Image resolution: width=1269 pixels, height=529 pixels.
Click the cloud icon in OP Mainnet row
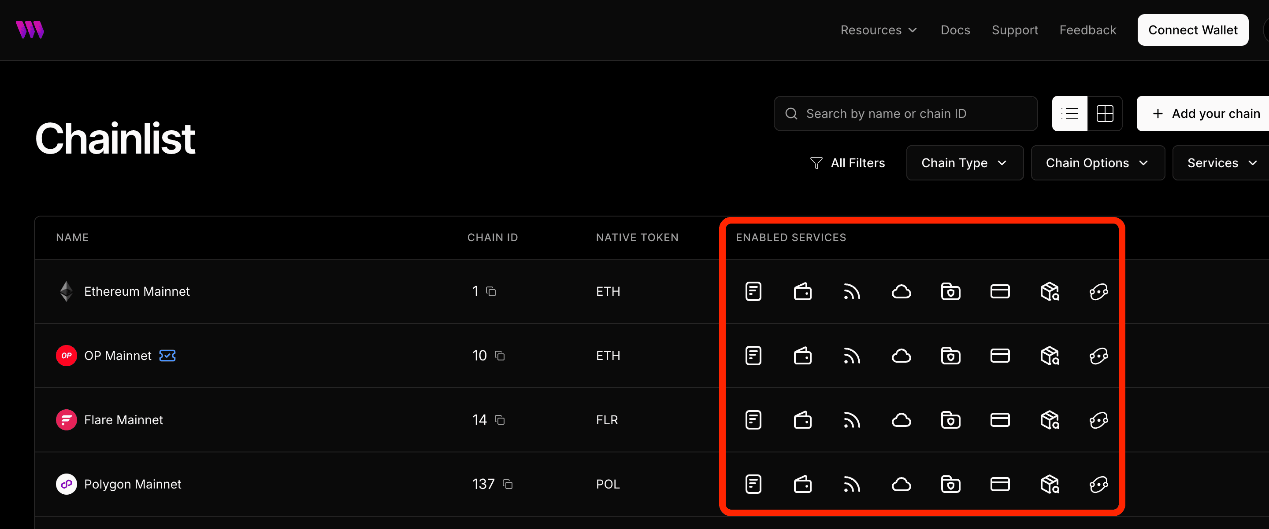coord(901,355)
